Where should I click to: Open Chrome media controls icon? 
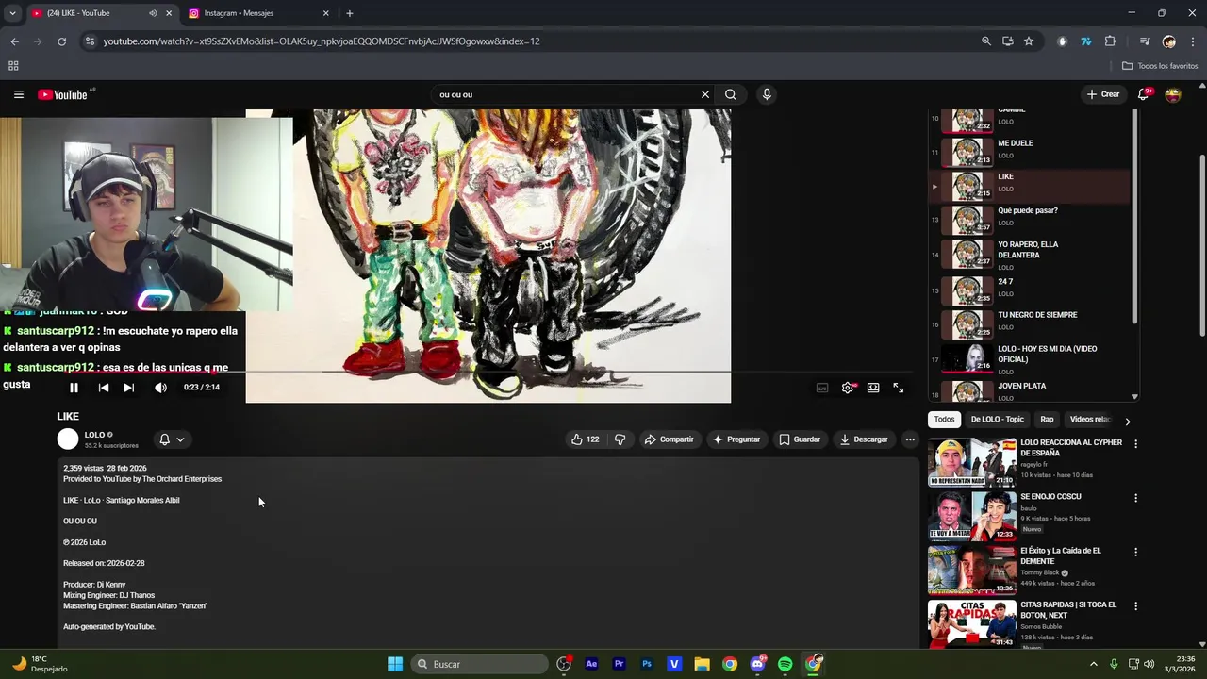click(1145, 41)
